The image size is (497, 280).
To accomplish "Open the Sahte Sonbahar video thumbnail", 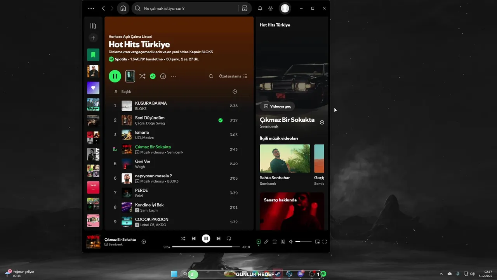I will pos(285,159).
